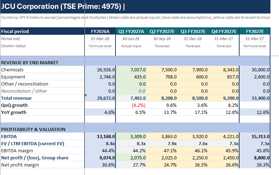Select the FY2027E column header

pyautogui.click(x=255, y=31)
